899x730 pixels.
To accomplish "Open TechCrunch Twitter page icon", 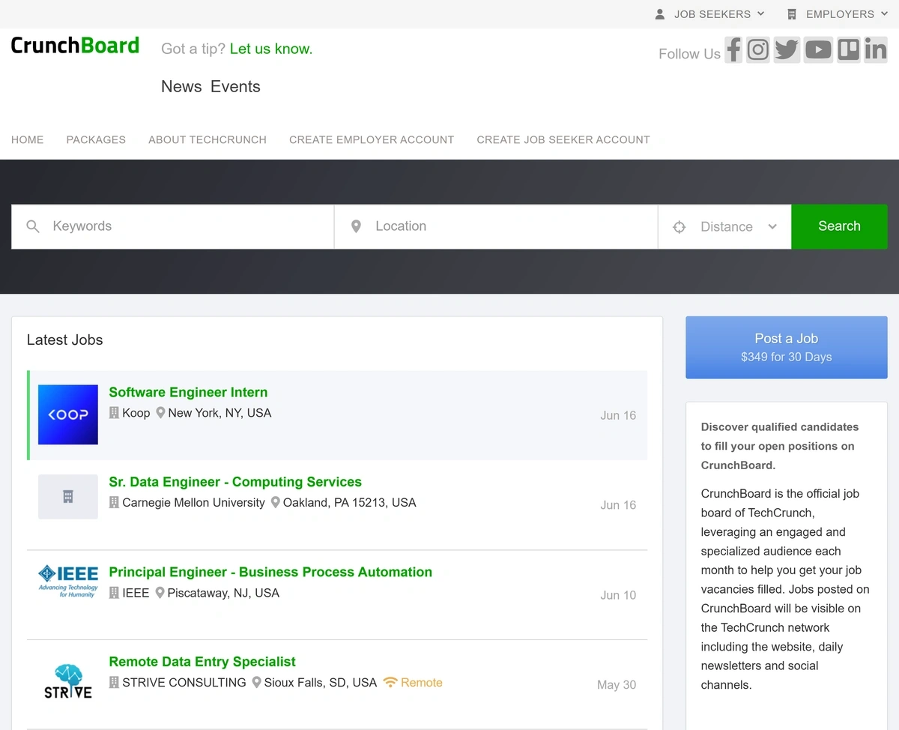I will 787,50.
